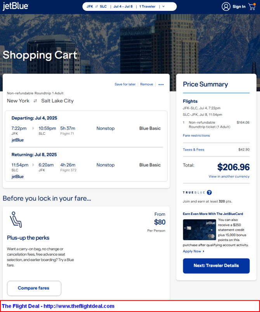Remove the trip from the cart

147,84
